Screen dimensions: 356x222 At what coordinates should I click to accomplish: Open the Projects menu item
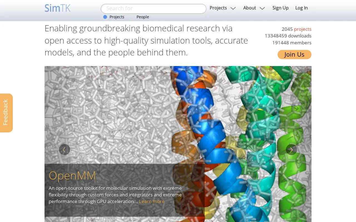[218, 8]
